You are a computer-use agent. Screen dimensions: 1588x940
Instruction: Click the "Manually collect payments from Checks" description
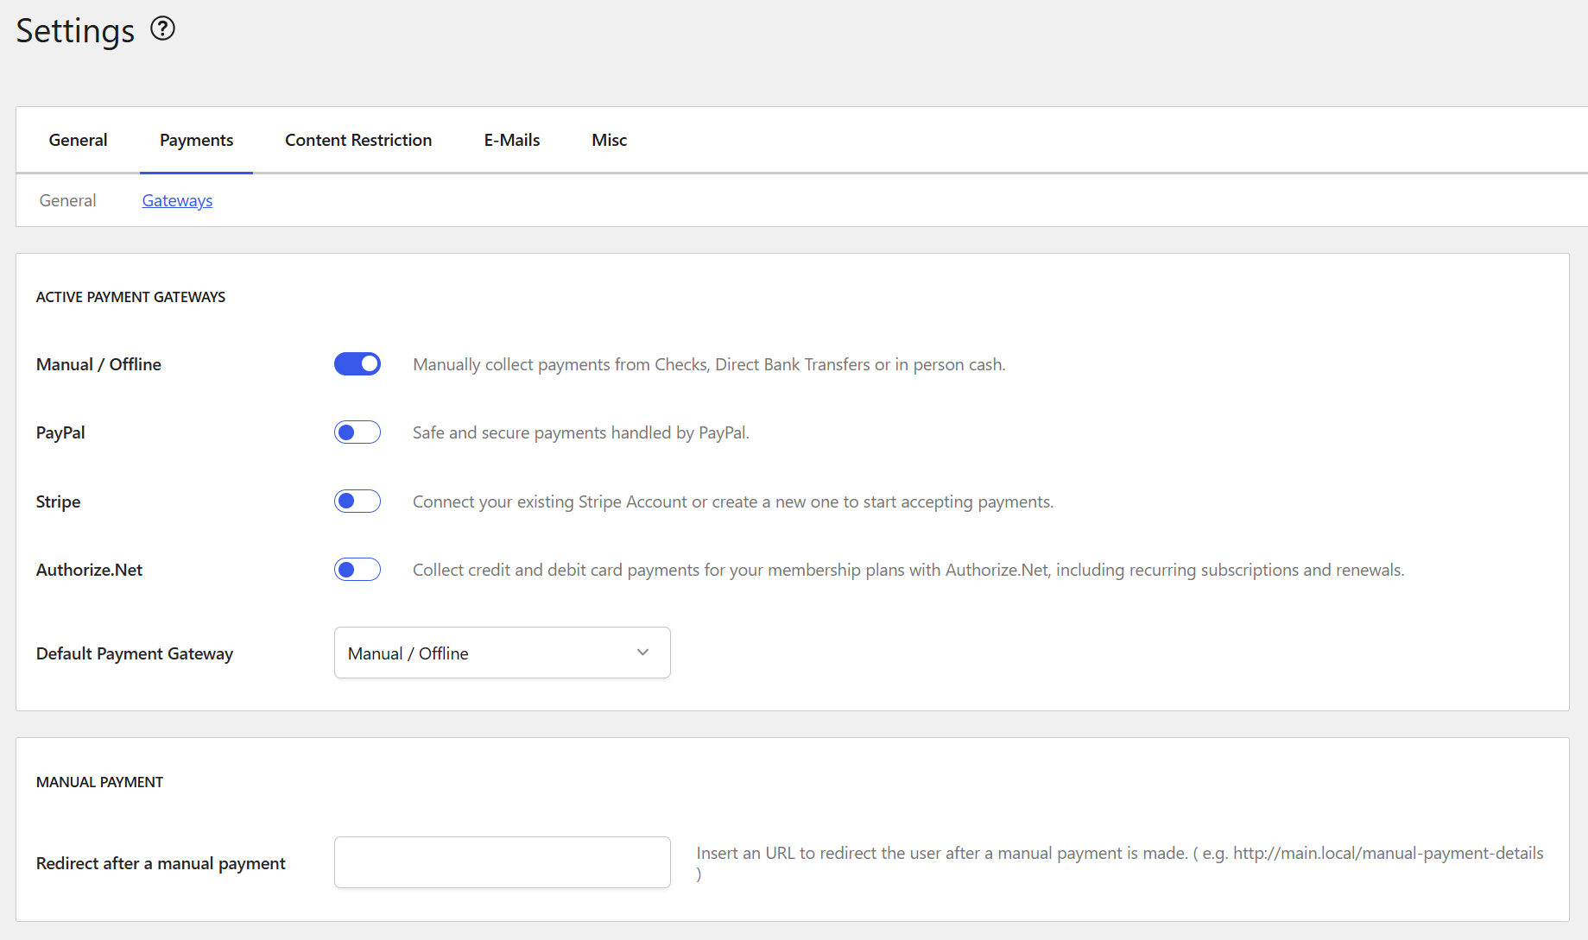[709, 364]
